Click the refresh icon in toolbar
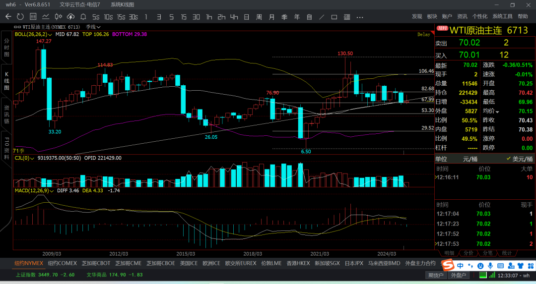Image resolution: width=536 pixels, height=284 pixels. tap(20, 17)
